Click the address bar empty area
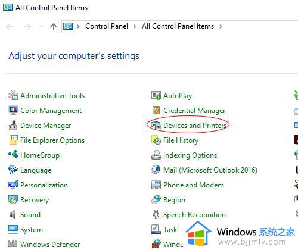This screenshot has height=250, width=298. [260, 26]
